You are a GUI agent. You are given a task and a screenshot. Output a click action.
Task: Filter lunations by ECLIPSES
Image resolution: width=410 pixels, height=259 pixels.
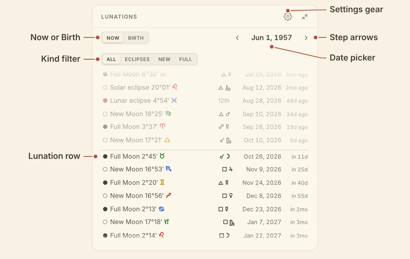point(137,59)
